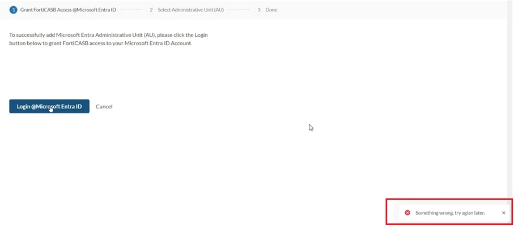Click the step 2 number circle
The width and height of the screenshot is (514, 226).
(151, 10)
